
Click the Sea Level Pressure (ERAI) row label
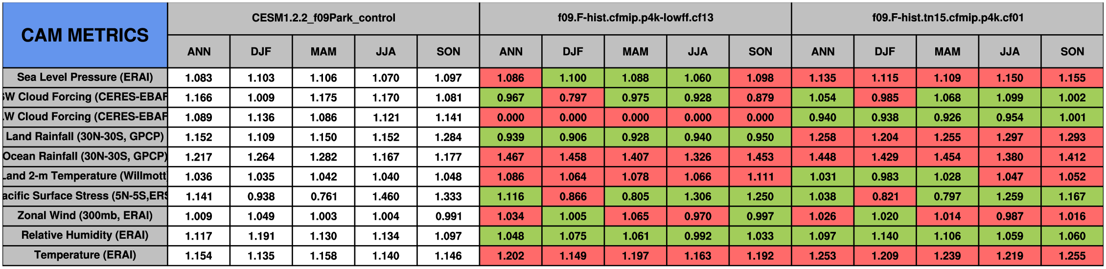click(x=85, y=78)
